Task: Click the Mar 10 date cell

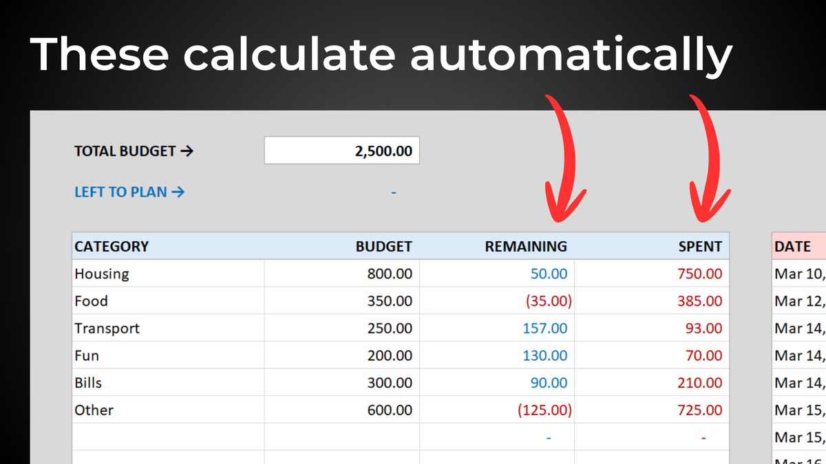Action: click(x=799, y=274)
